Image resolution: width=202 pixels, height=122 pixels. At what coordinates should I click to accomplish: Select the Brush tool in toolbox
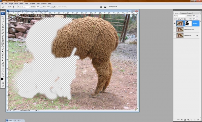tap(3, 36)
